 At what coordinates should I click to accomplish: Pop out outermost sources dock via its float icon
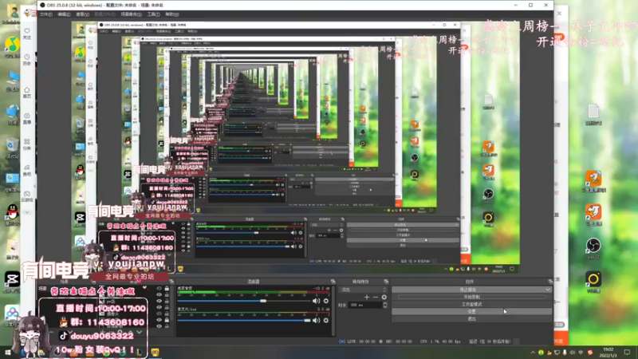tap(171, 282)
